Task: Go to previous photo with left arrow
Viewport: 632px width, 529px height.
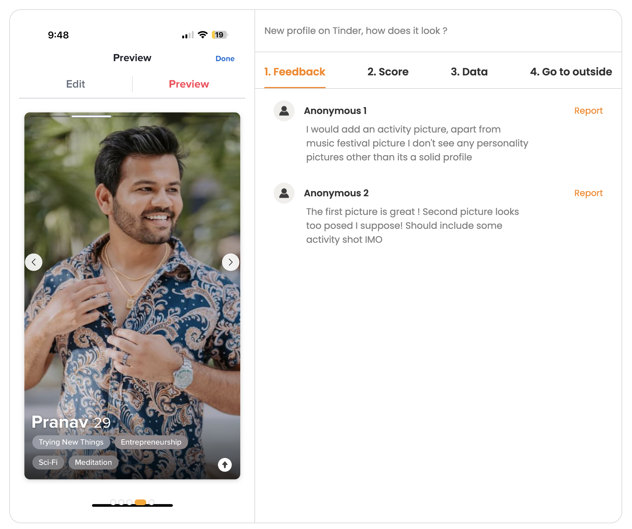Action: coord(34,262)
